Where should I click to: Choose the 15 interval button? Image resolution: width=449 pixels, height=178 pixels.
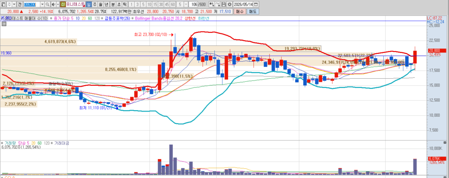[x=155, y=4]
